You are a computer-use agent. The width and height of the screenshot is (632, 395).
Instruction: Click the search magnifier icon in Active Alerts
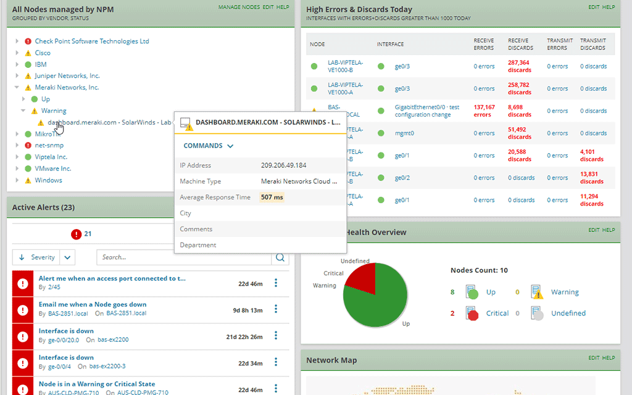pyautogui.click(x=280, y=257)
